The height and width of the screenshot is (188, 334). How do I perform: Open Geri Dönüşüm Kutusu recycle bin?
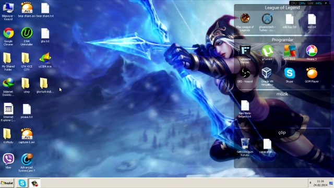[245, 147]
